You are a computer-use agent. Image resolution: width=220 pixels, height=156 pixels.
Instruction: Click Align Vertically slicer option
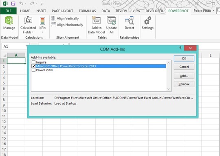pos(65,18)
